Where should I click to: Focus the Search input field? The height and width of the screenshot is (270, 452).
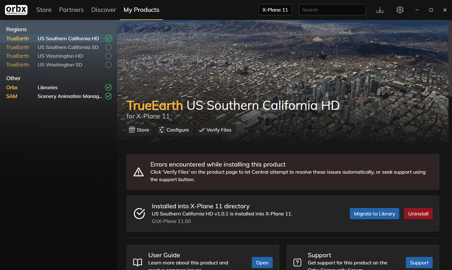(x=332, y=10)
